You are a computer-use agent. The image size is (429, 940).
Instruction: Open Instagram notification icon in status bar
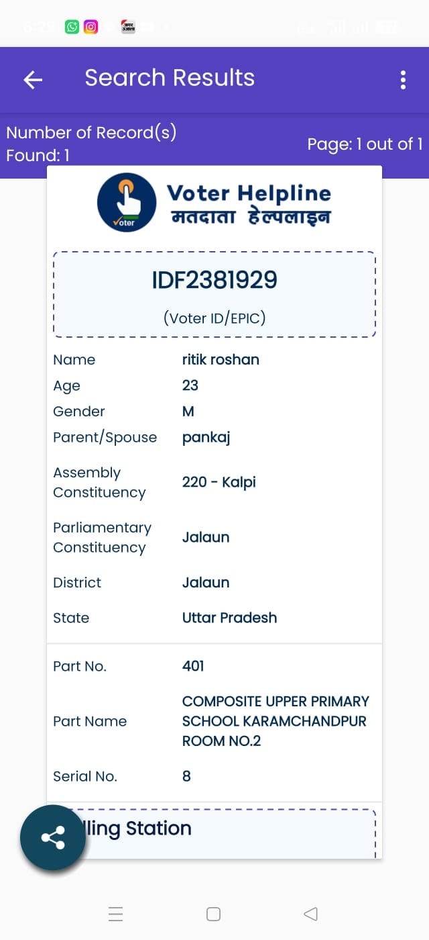tap(90, 27)
